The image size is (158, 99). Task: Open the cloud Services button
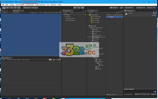121,8
